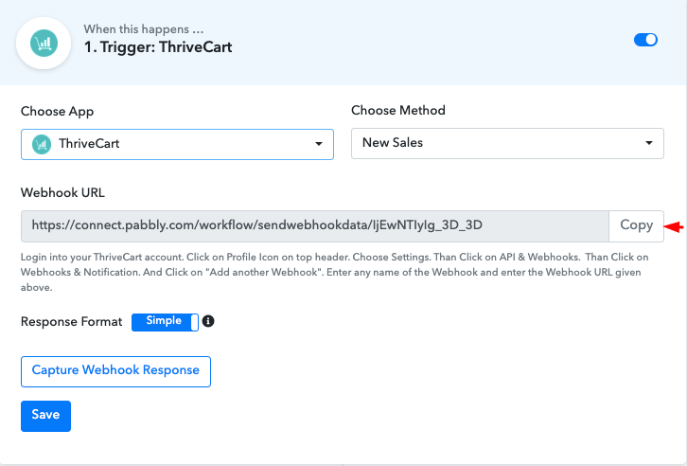Screen dimensions: 687x466
Task: Click the ThriveCart trigger logo icon
Action: point(44,43)
